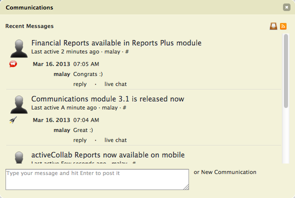295x198 pixels.
Task: Click avatar beside activeCollab Reports message
Action: point(19,157)
